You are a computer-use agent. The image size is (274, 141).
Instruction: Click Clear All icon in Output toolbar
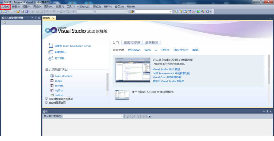(x=144, y=116)
